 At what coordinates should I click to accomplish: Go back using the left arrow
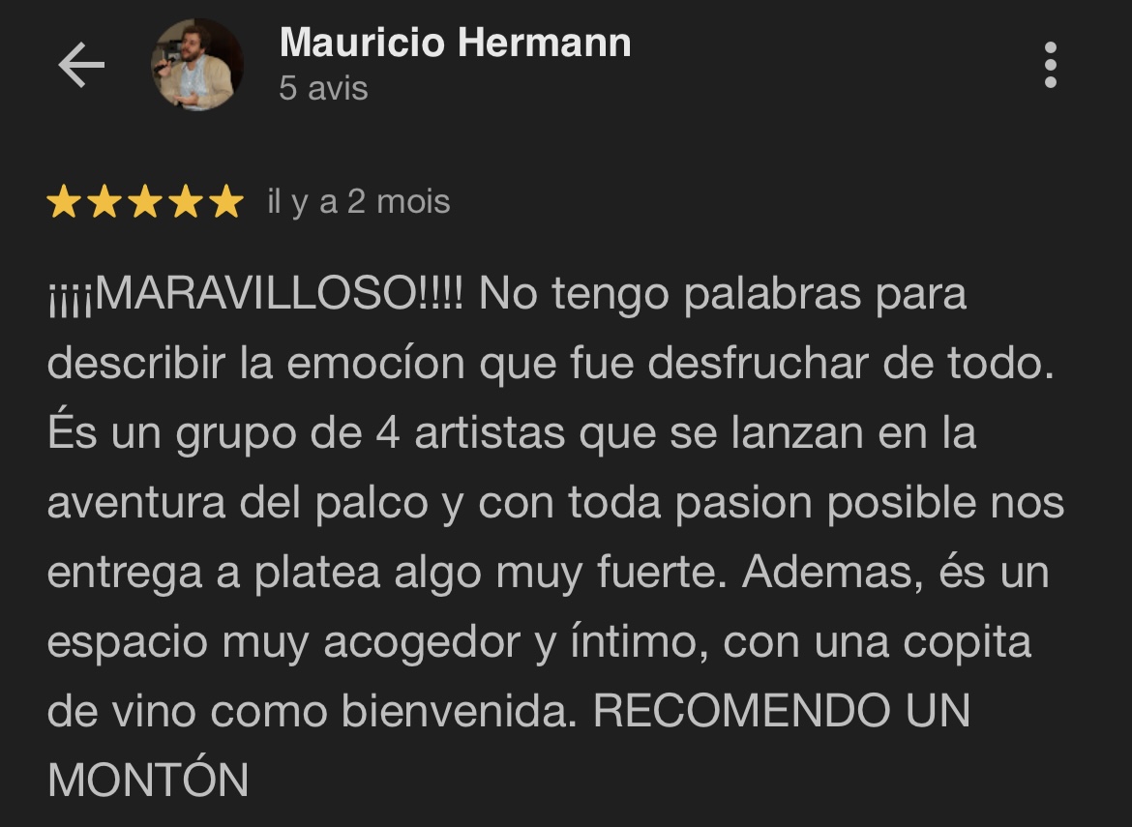[x=81, y=65]
